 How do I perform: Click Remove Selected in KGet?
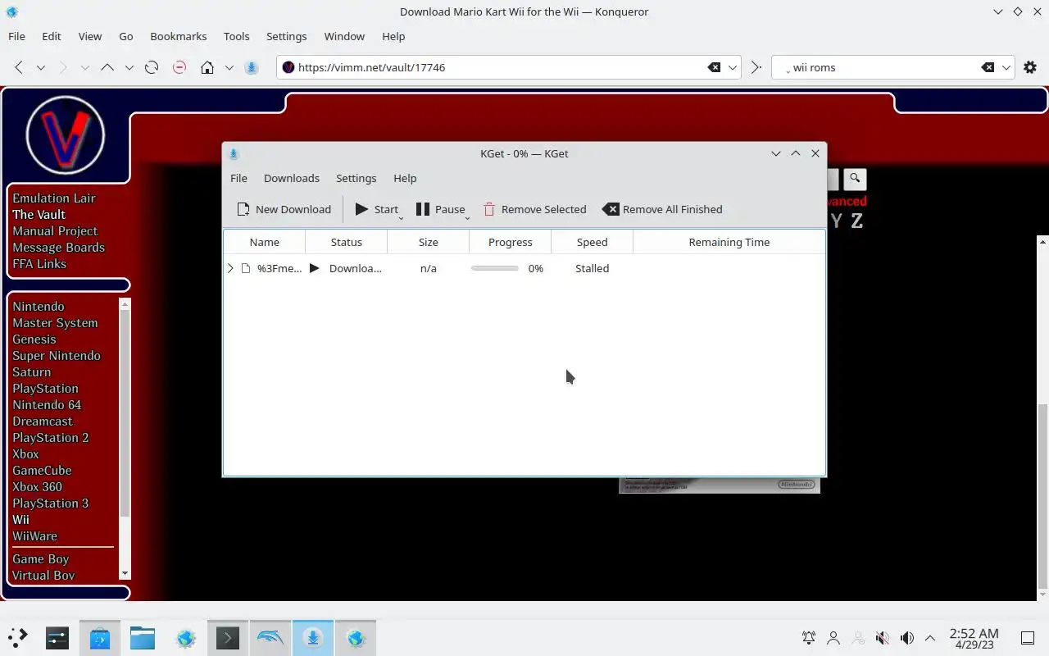coord(534,209)
